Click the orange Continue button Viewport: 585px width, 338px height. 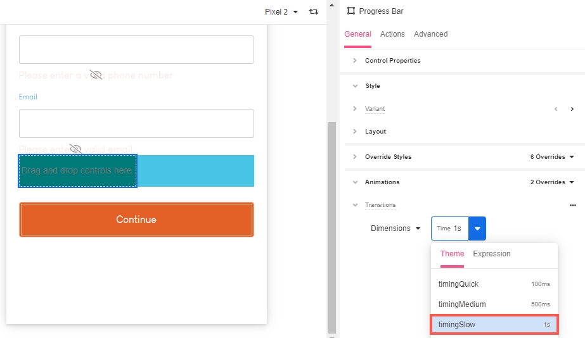tap(136, 220)
